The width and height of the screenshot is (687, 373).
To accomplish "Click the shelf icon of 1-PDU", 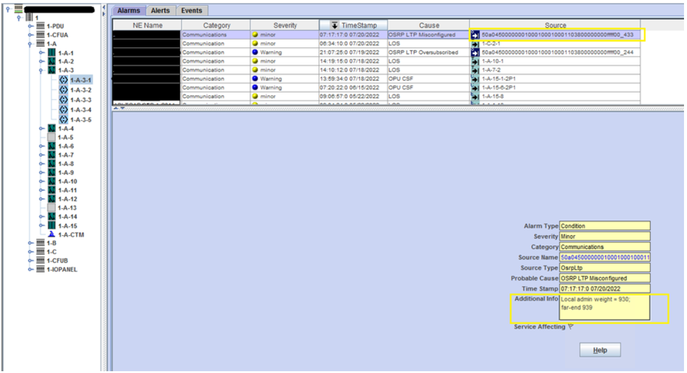I will click(x=40, y=26).
